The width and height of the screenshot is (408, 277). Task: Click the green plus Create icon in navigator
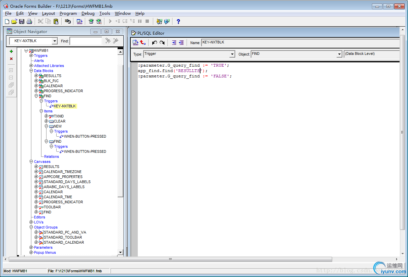click(11, 51)
